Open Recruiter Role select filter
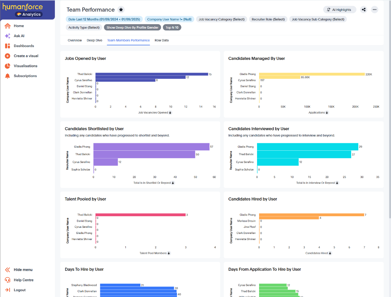The image size is (391, 297). coord(268,19)
